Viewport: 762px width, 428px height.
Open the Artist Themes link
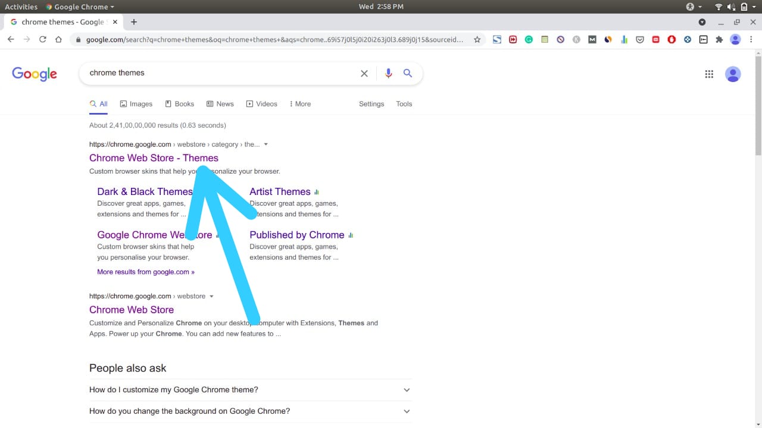[280, 191]
